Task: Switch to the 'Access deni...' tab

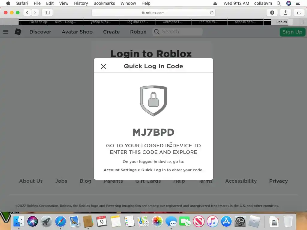Action: (x=246, y=22)
